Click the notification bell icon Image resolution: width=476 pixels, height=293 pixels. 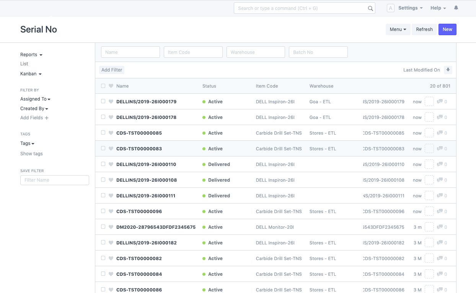click(456, 8)
